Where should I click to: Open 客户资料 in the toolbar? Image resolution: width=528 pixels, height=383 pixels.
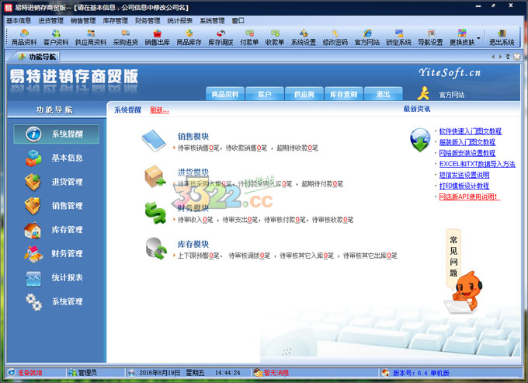click(56, 37)
